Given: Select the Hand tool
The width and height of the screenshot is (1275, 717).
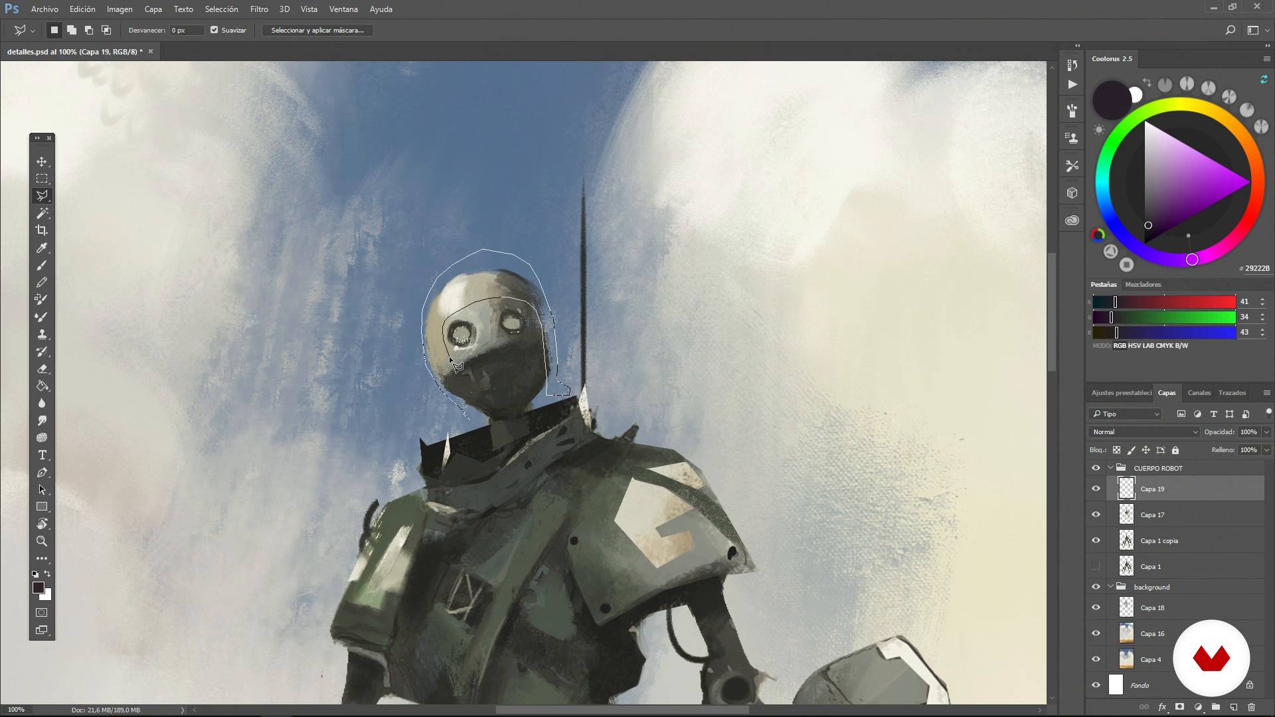Looking at the screenshot, I should click(x=42, y=524).
